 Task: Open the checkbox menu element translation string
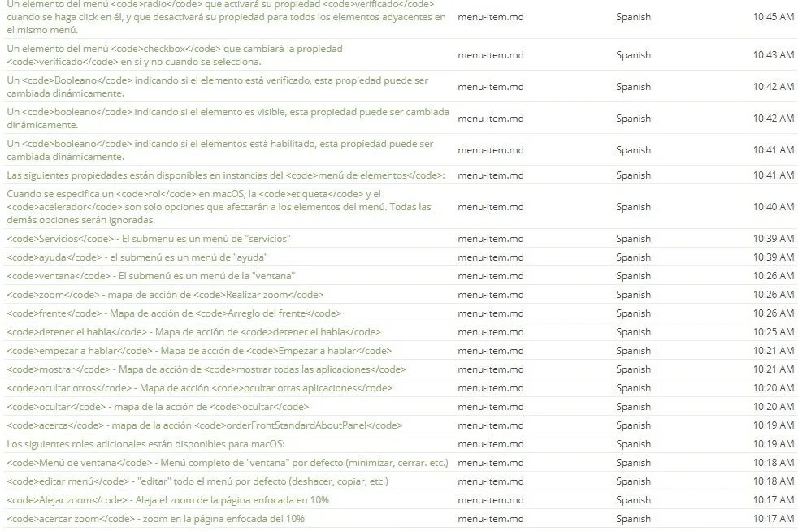(x=175, y=55)
